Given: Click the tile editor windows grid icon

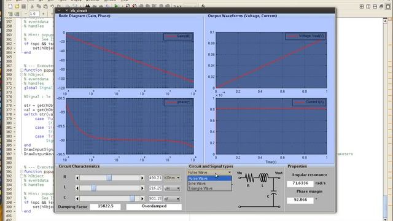Looking at the screenshot, I should 362,7.
